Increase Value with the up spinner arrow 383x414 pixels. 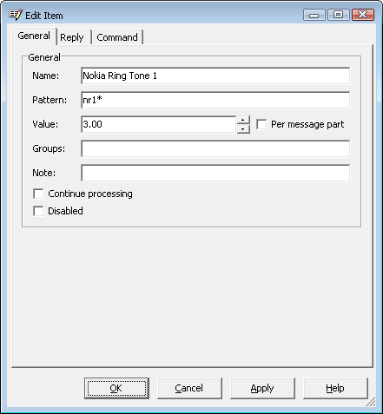click(x=243, y=120)
